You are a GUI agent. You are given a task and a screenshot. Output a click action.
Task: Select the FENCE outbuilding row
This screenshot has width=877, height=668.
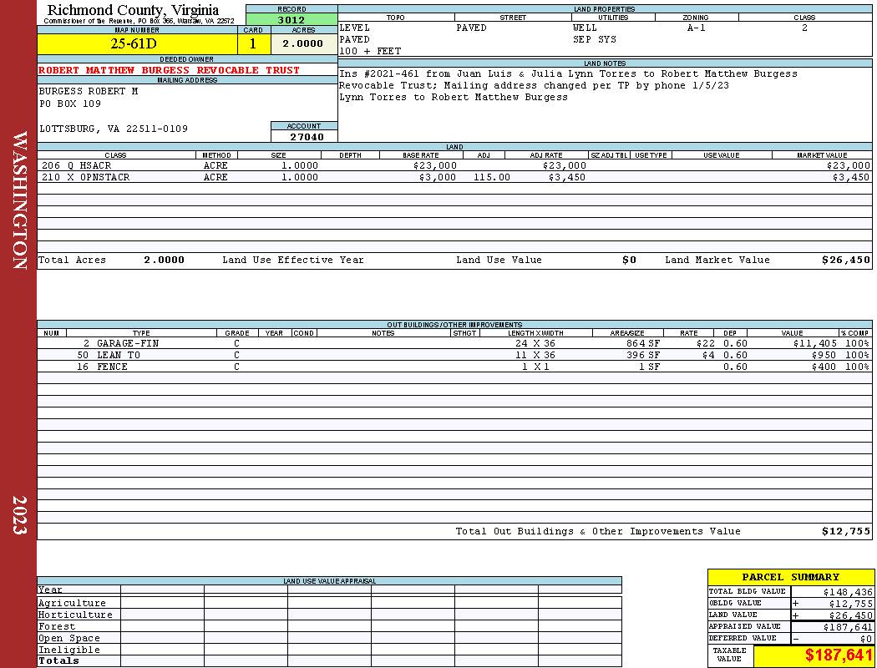click(x=454, y=367)
